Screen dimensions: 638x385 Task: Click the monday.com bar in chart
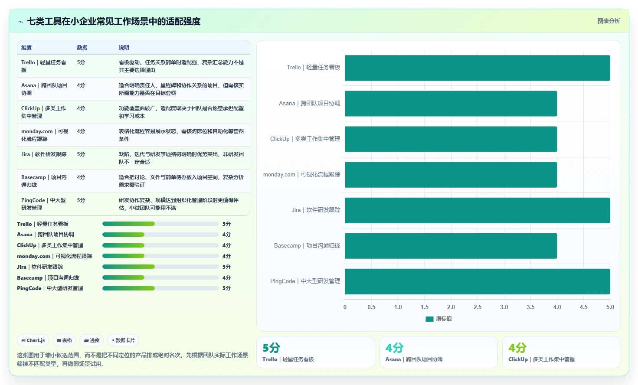tap(451, 175)
